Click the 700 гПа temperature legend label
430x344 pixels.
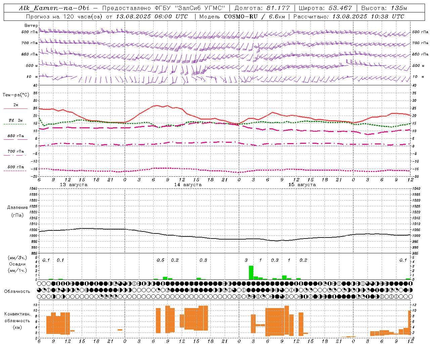[16, 152]
